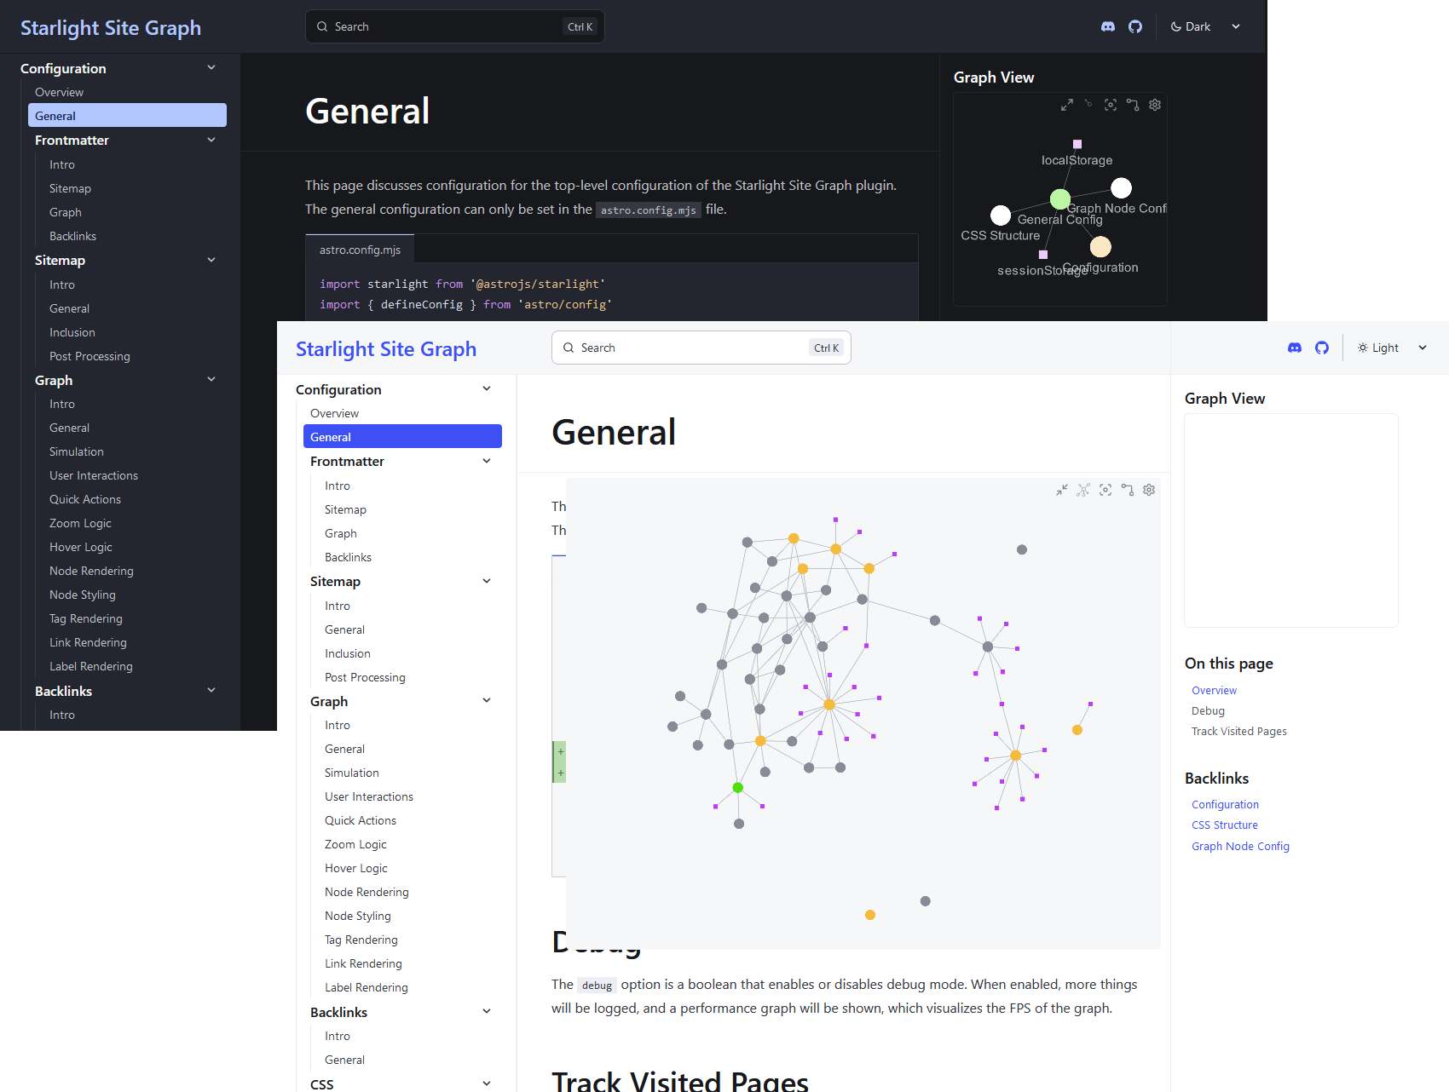This screenshot has width=1449, height=1092.
Task: Collapse Graph group in light sidebar
Action: (487, 701)
